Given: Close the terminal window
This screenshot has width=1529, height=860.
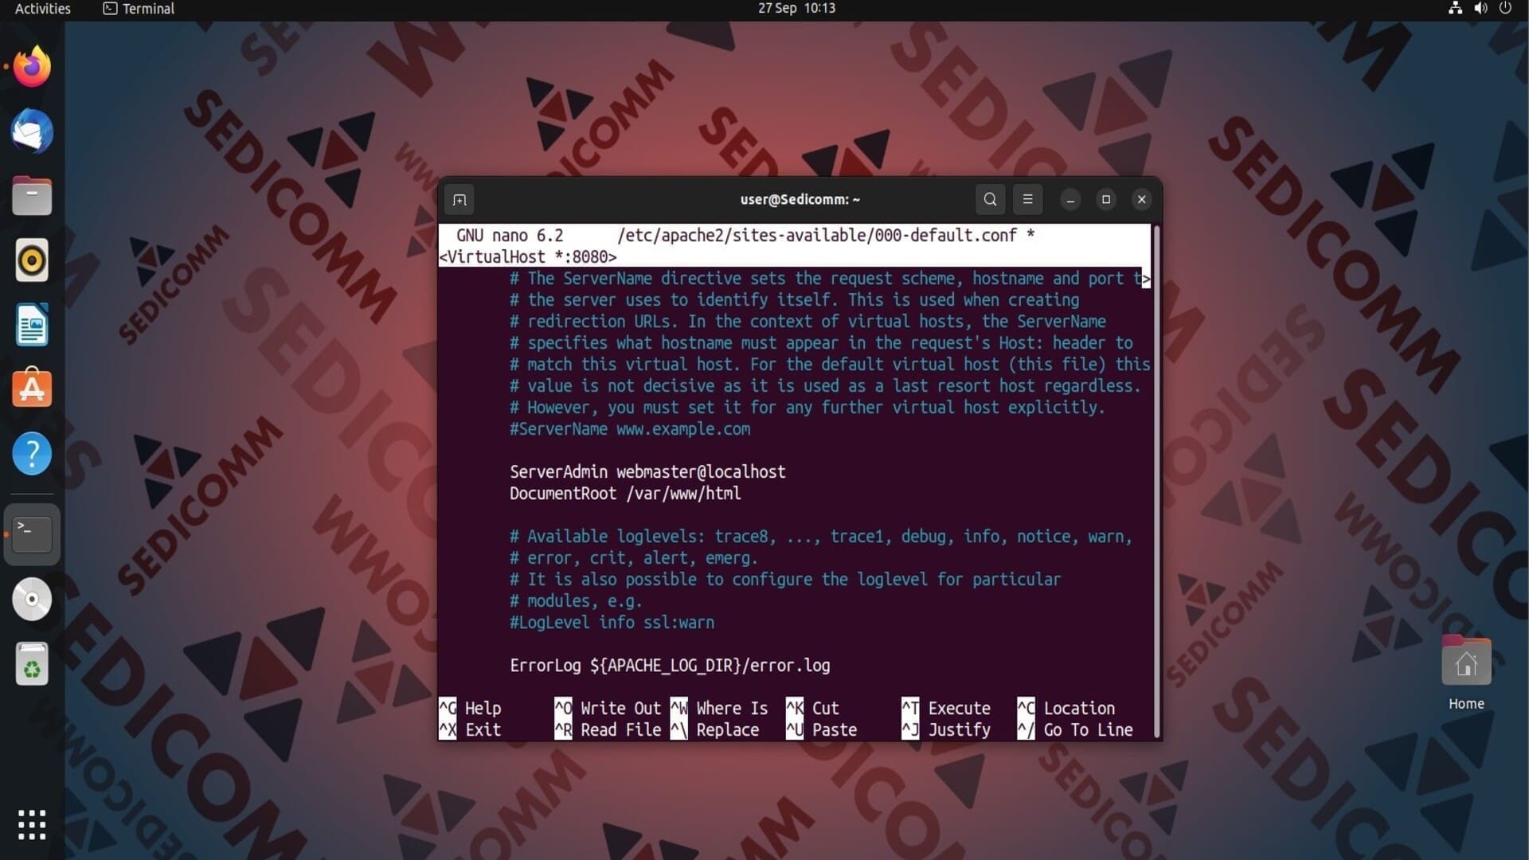Looking at the screenshot, I should click(x=1142, y=200).
